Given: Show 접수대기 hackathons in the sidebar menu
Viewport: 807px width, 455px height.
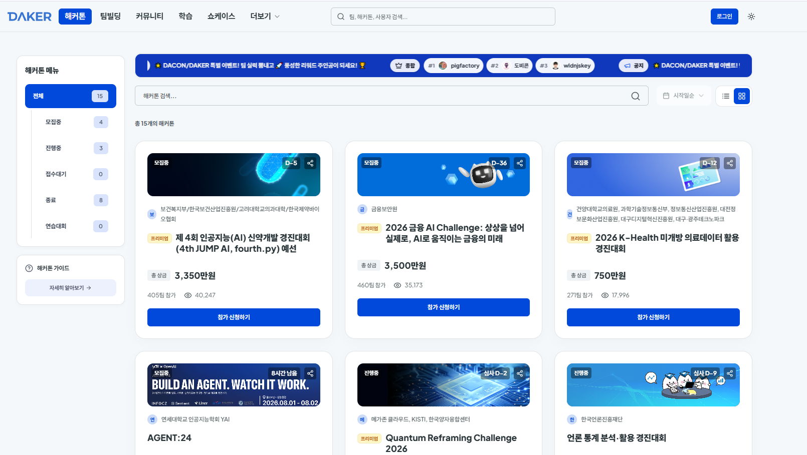Looking at the screenshot, I should [75, 174].
